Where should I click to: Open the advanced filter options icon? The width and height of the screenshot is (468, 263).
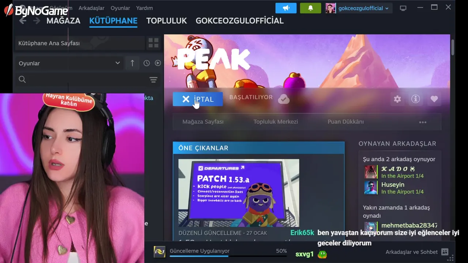153,80
